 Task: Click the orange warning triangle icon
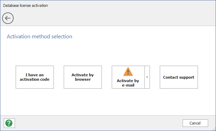128,71
